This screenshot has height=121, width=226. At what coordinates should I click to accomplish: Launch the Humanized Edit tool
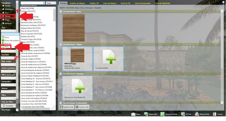(x=163, y=114)
